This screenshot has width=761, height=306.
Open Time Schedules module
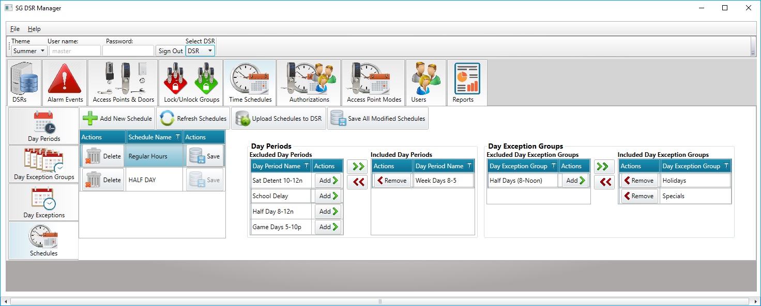pyautogui.click(x=250, y=83)
